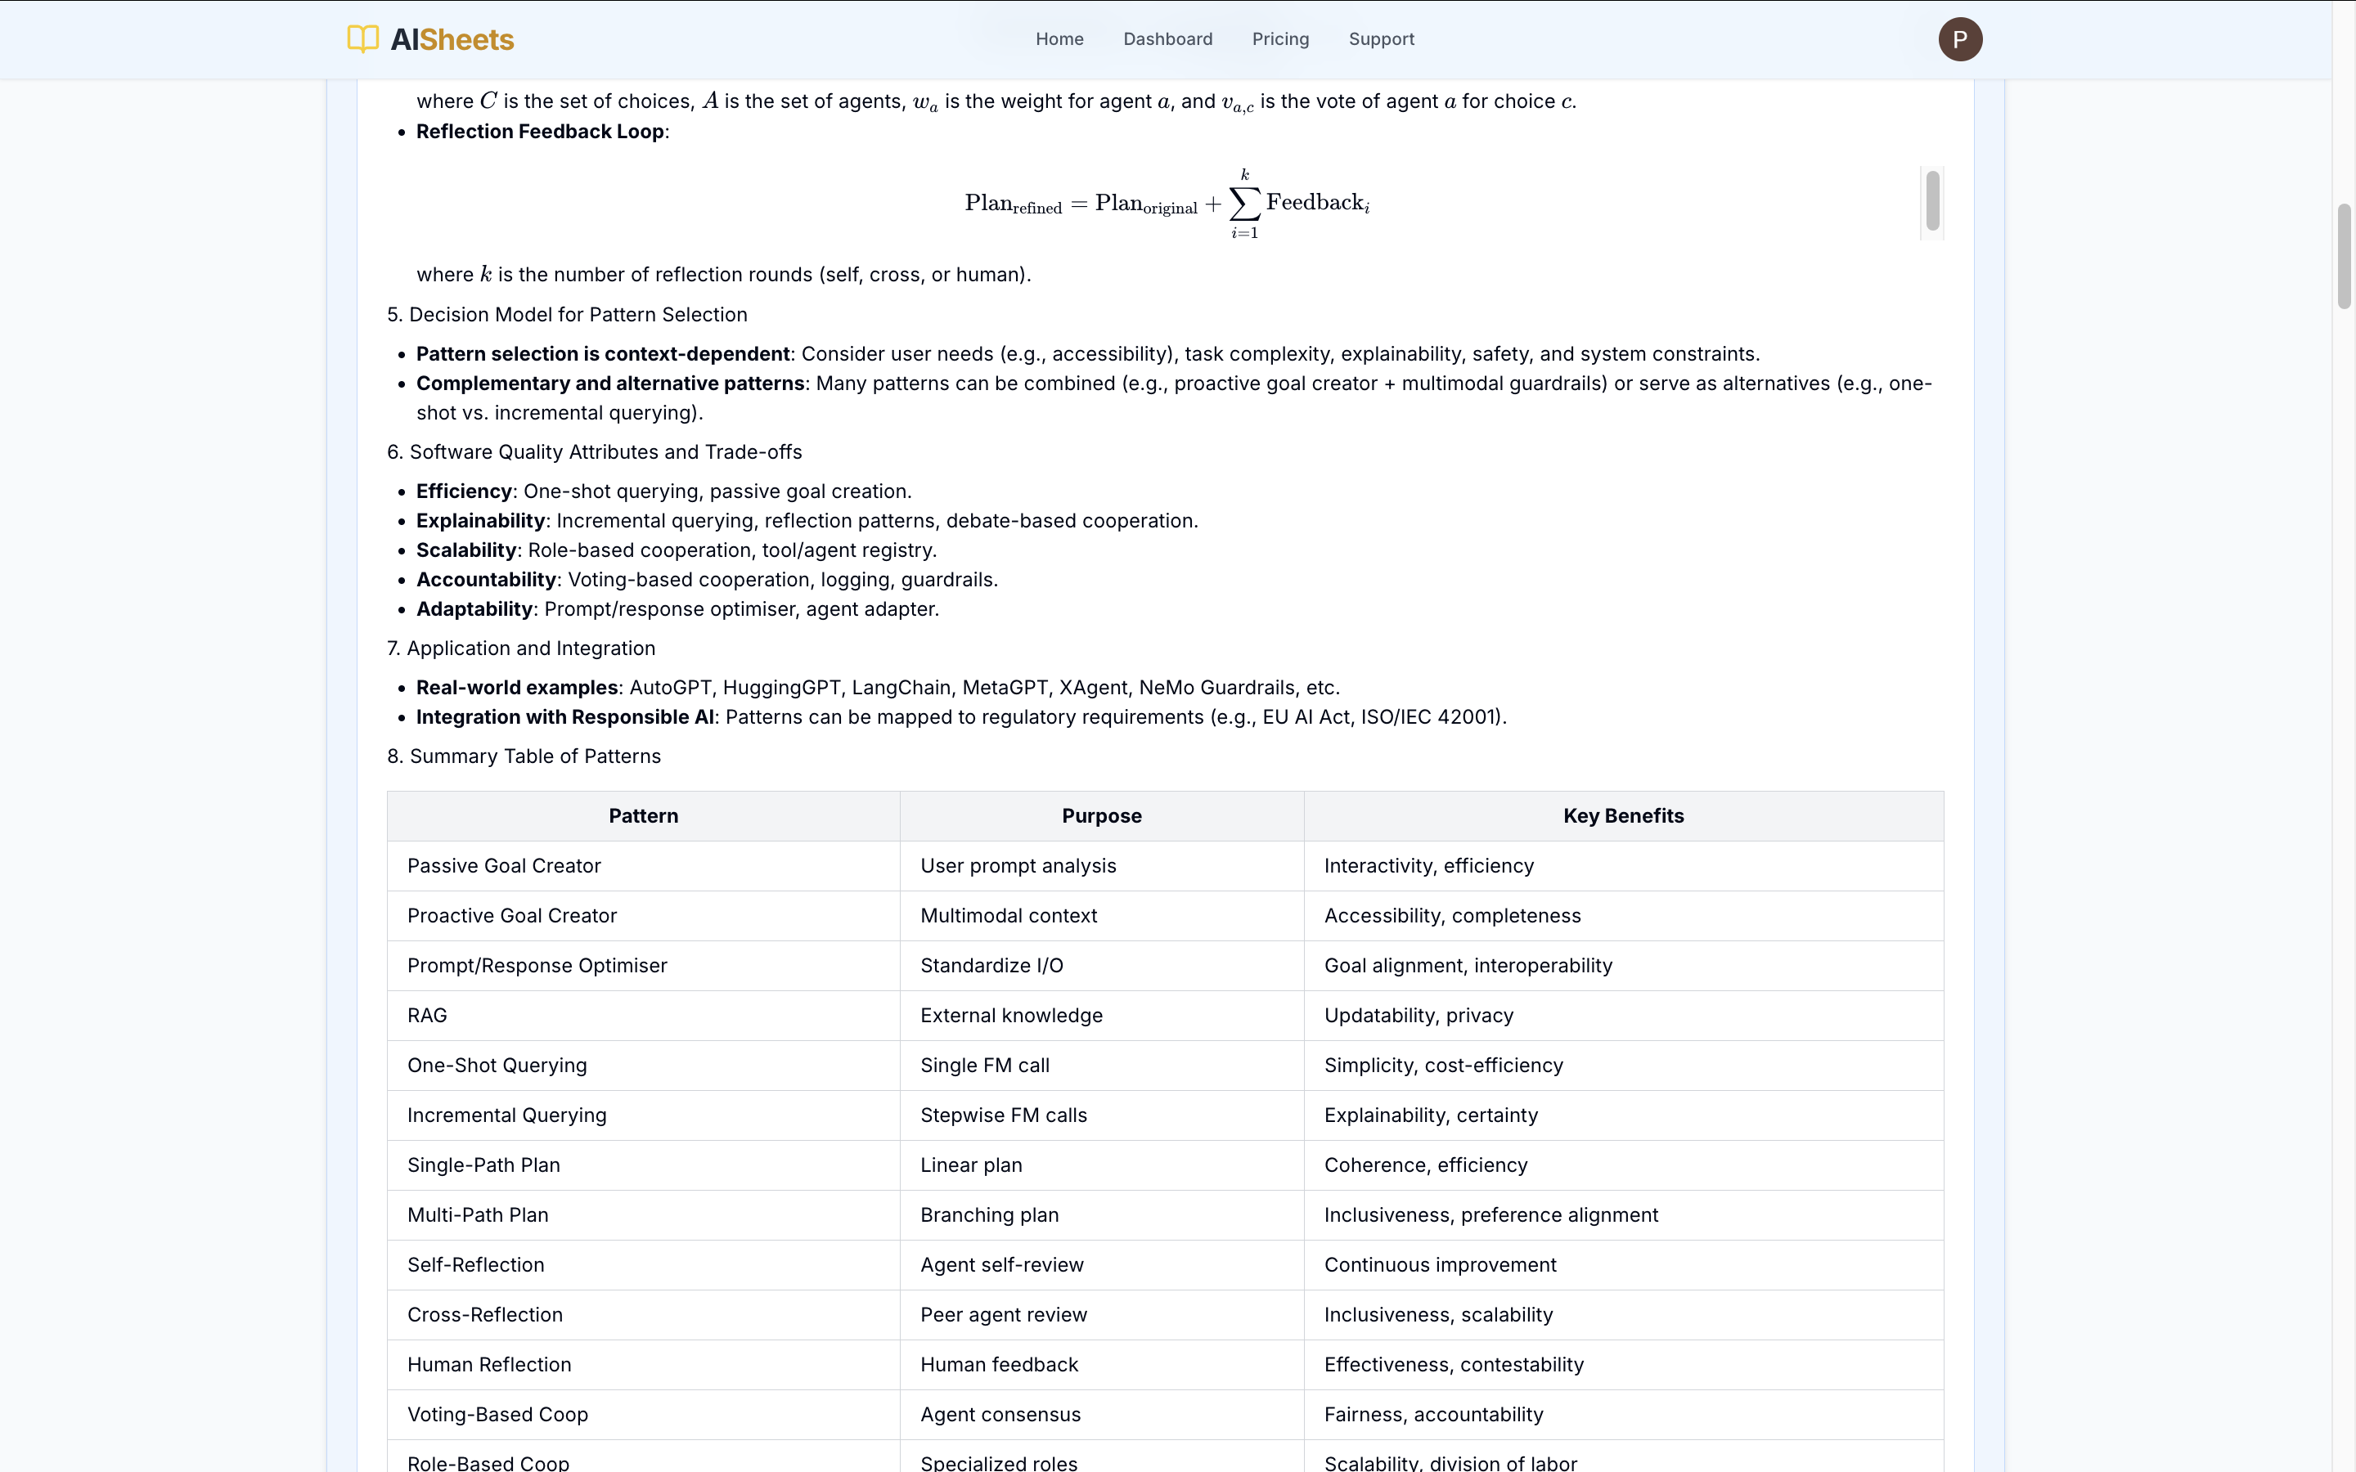Viewport: 2356px width, 1472px height.
Task: Click the Integration with Responsible AI label
Action: (565, 716)
